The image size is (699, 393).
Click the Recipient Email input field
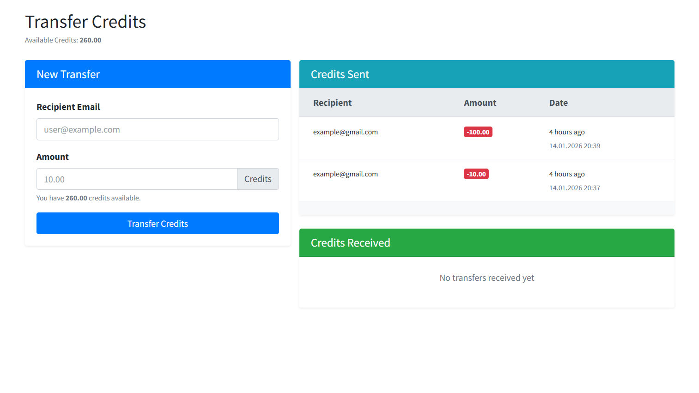pyautogui.click(x=158, y=129)
